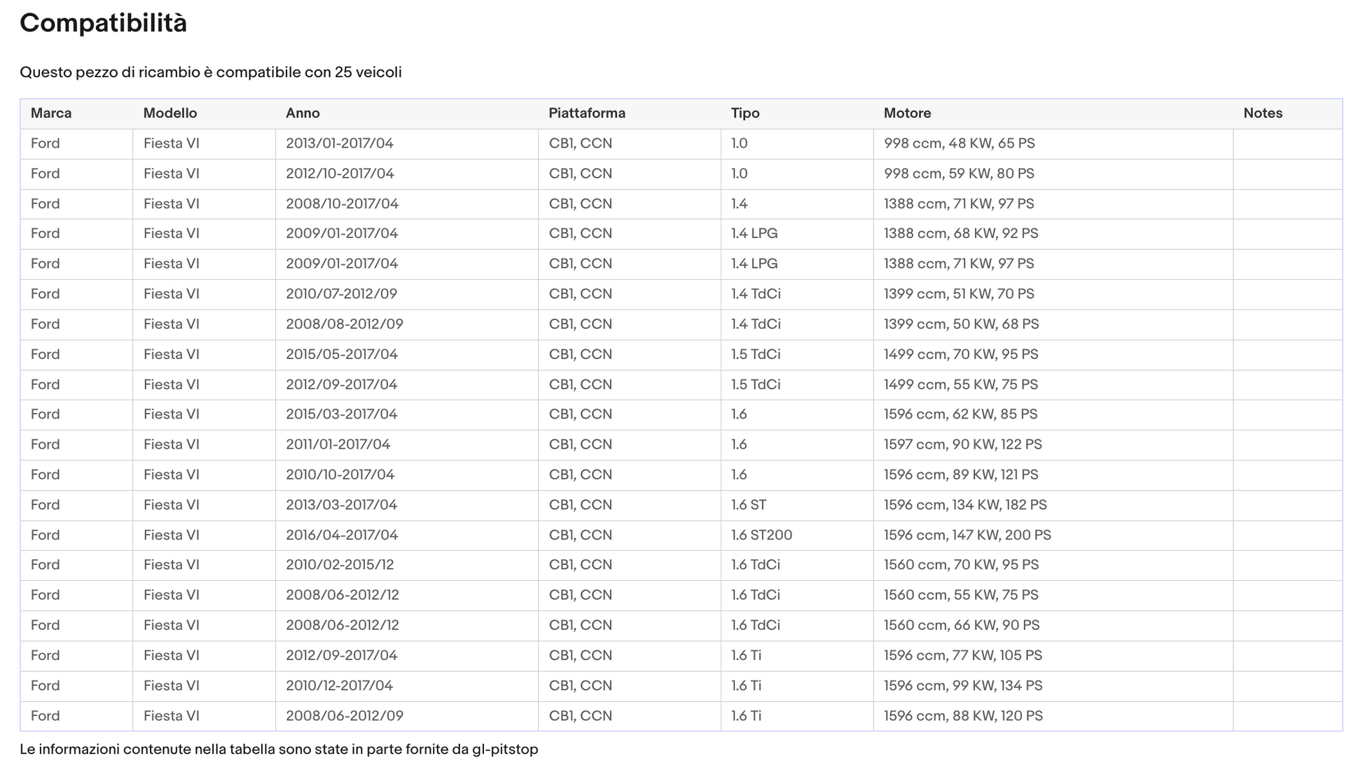This screenshot has height=772, width=1363.
Task: Click the 1388 ccm, 68 KW, 92 PS cell
Action: tap(961, 234)
